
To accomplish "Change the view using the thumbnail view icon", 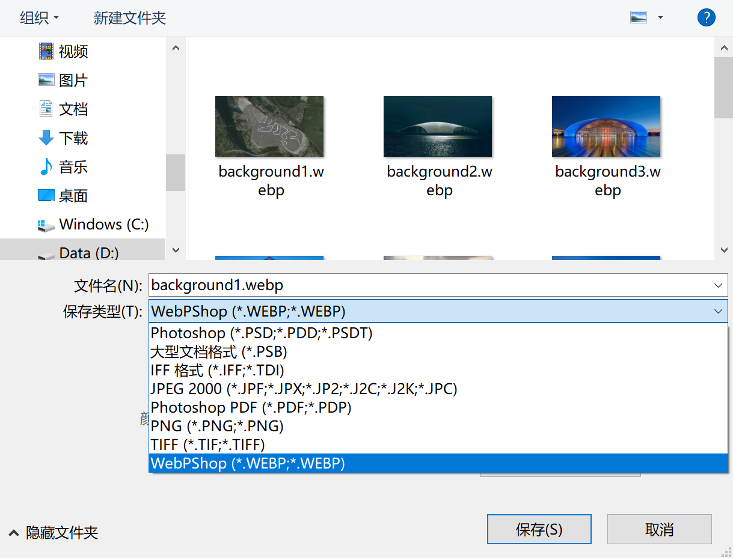I will coord(639,17).
